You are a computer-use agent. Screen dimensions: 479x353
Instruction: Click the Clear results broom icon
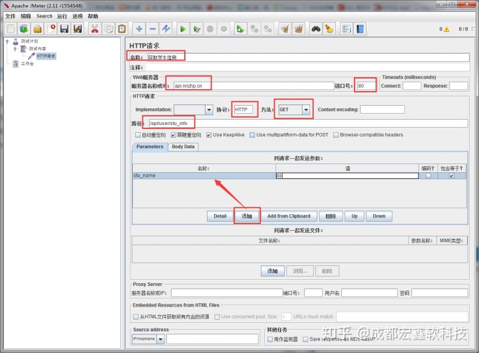(x=285, y=29)
